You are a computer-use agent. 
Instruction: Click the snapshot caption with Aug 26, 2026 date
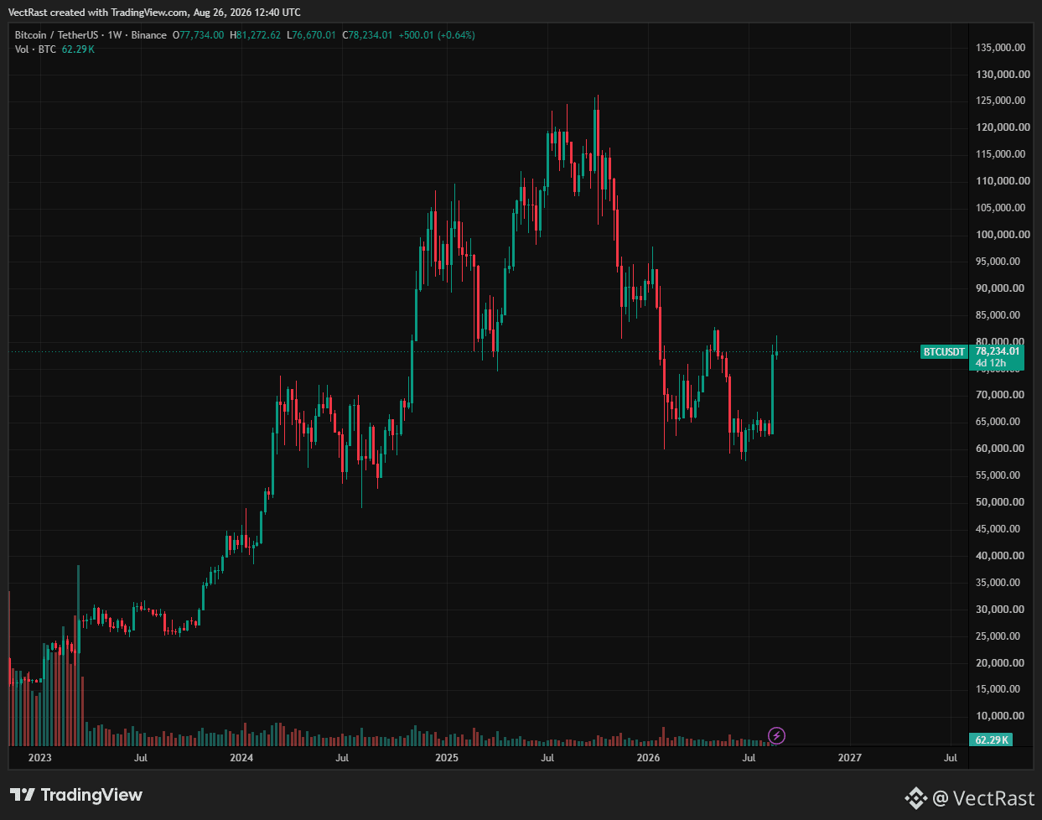154,13
